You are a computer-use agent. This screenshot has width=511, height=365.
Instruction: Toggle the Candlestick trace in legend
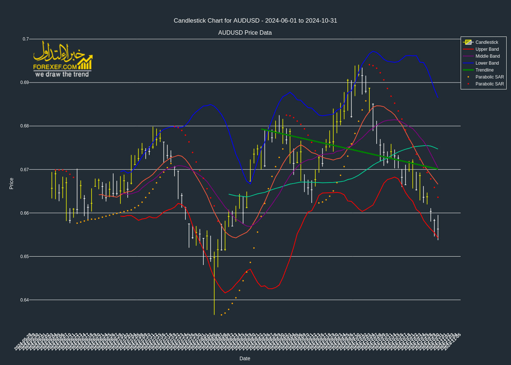pos(483,42)
